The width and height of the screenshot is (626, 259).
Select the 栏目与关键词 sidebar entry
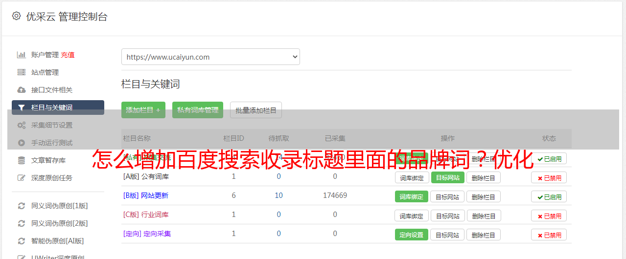(58, 108)
